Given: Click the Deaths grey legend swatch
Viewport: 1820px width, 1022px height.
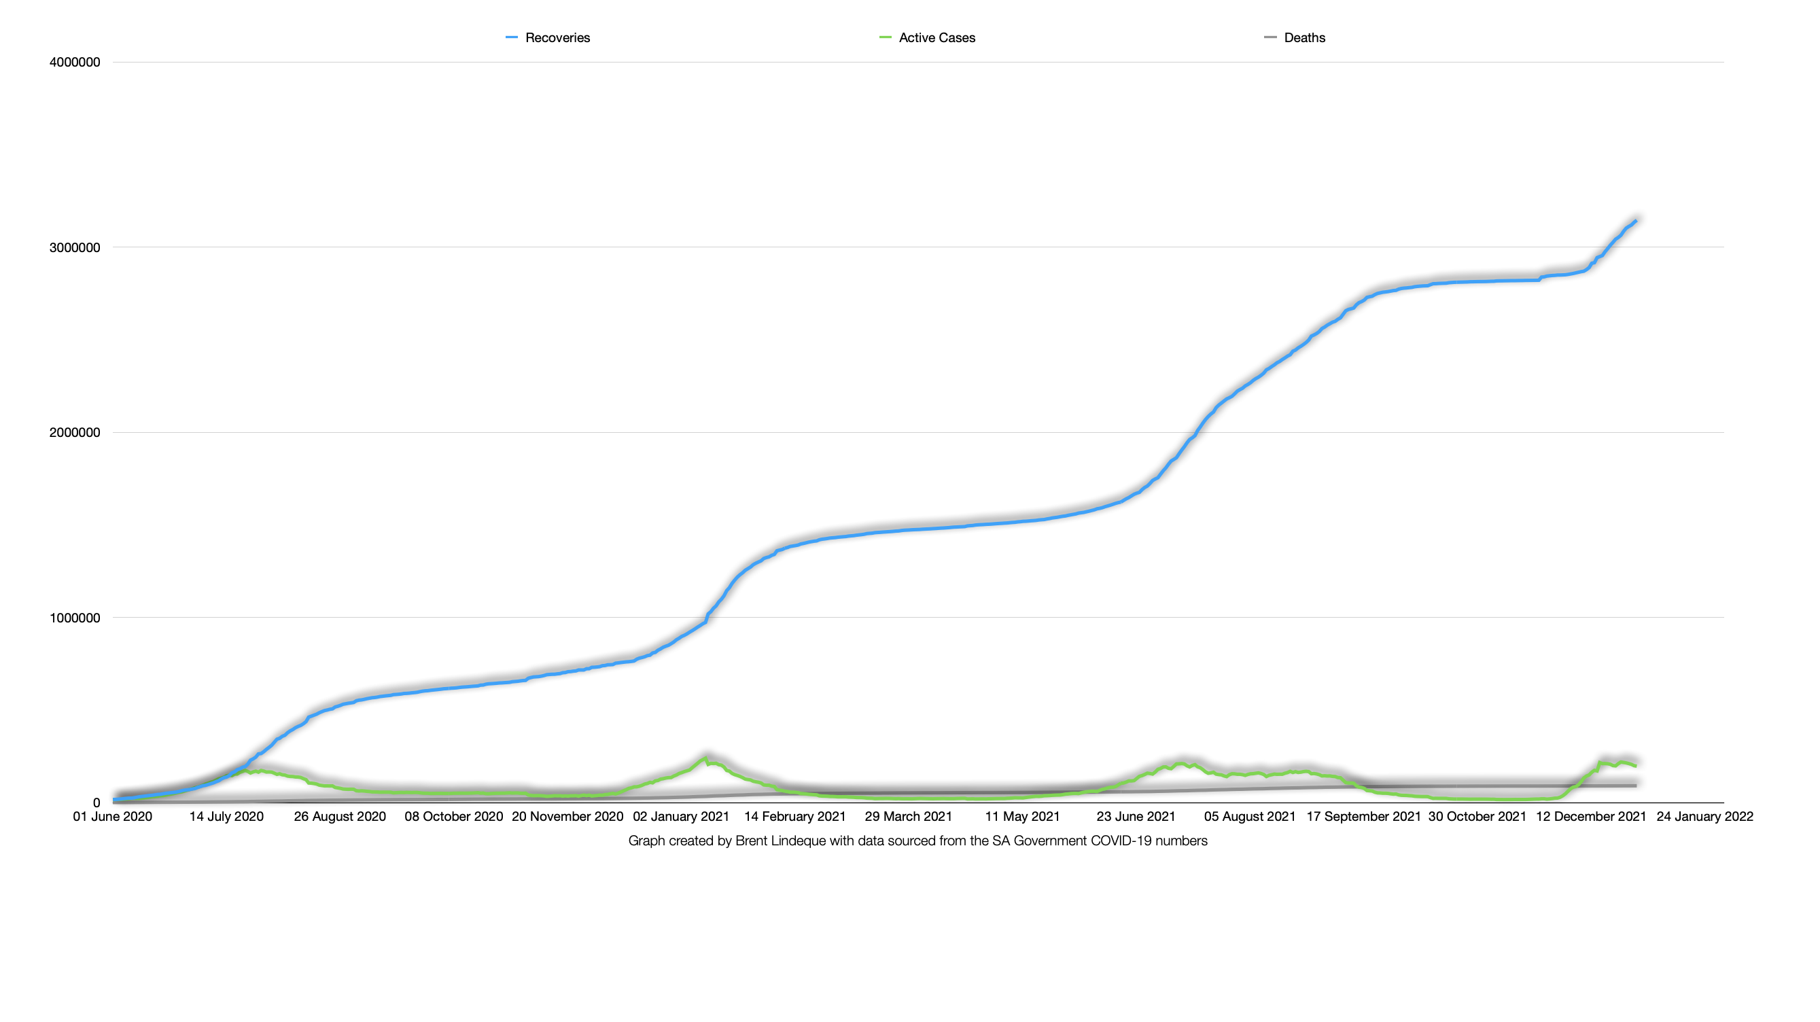Looking at the screenshot, I should pyautogui.click(x=1270, y=37).
